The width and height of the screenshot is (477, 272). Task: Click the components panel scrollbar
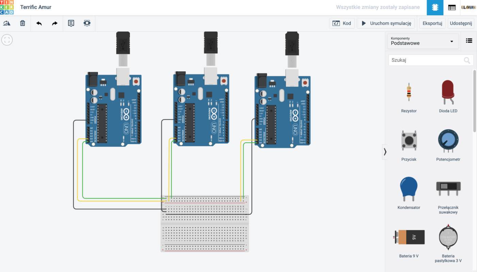click(475, 101)
